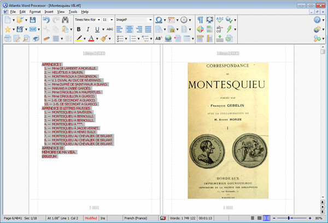This screenshot has width=328, height=223.
Task: Expand bulleted list options arrow
Action: click(x=126, y=39)
